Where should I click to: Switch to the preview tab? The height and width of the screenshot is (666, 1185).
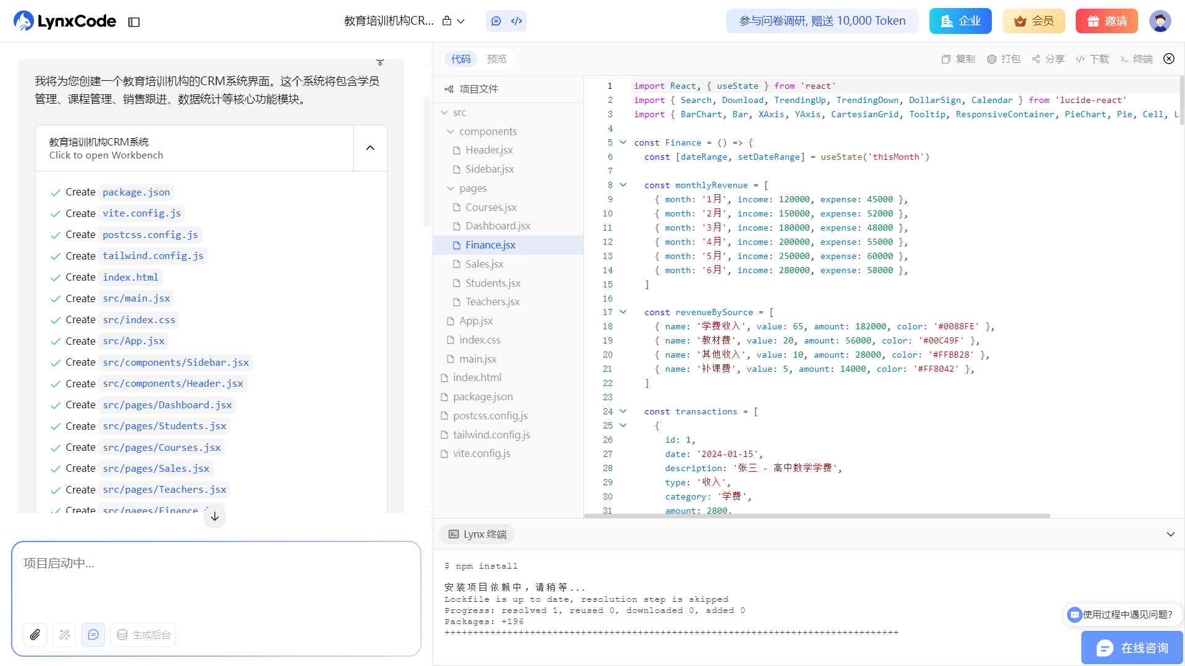pos(496,59)
